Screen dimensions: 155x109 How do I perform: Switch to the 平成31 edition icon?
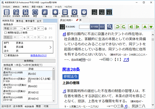point(109,12)
